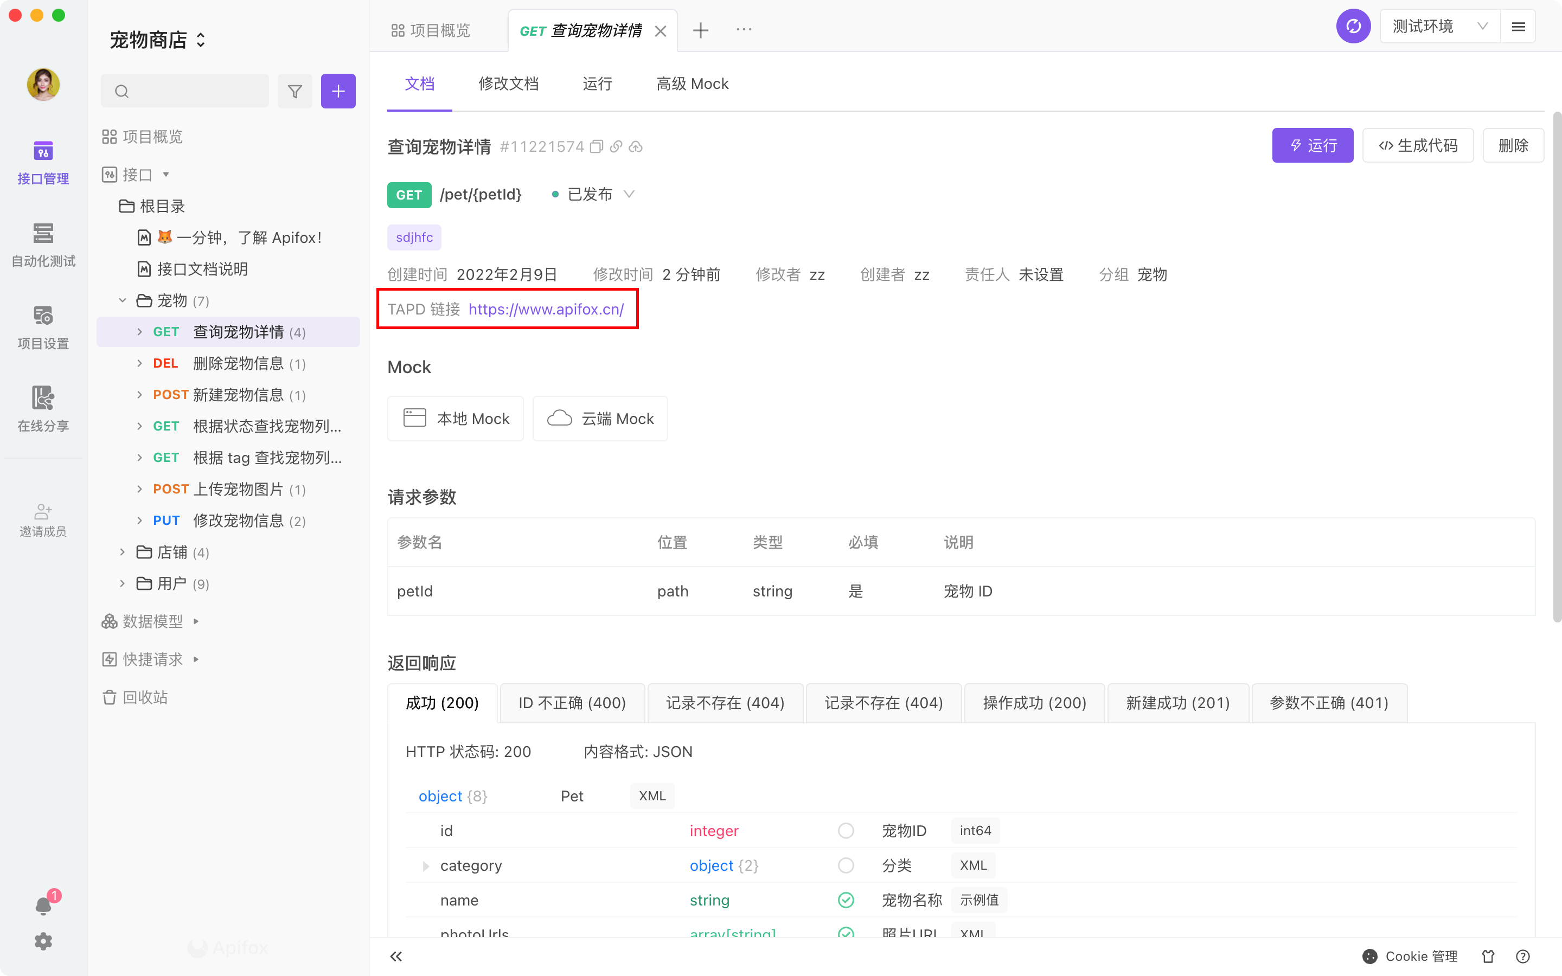Viewport: 1562px width, 976px height.
Task: Select the ID 不正确 (400) response tab
Action: click(x=572, y=702)
